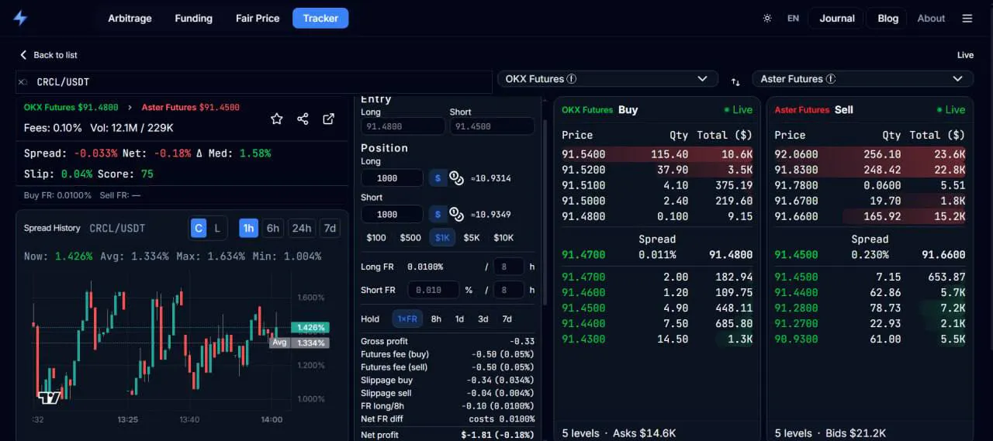Choose 7d hold duration

(507, 319)
